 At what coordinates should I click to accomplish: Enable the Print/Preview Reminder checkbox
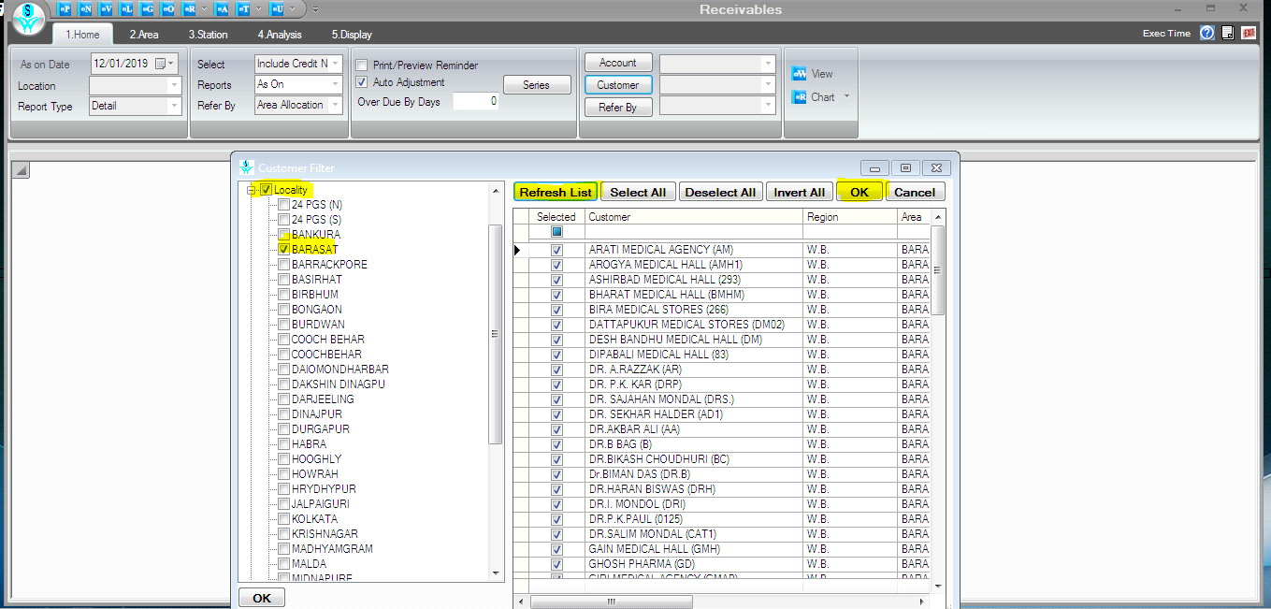click(362, 65)
